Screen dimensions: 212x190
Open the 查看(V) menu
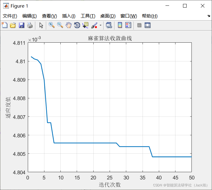point(50,16)
